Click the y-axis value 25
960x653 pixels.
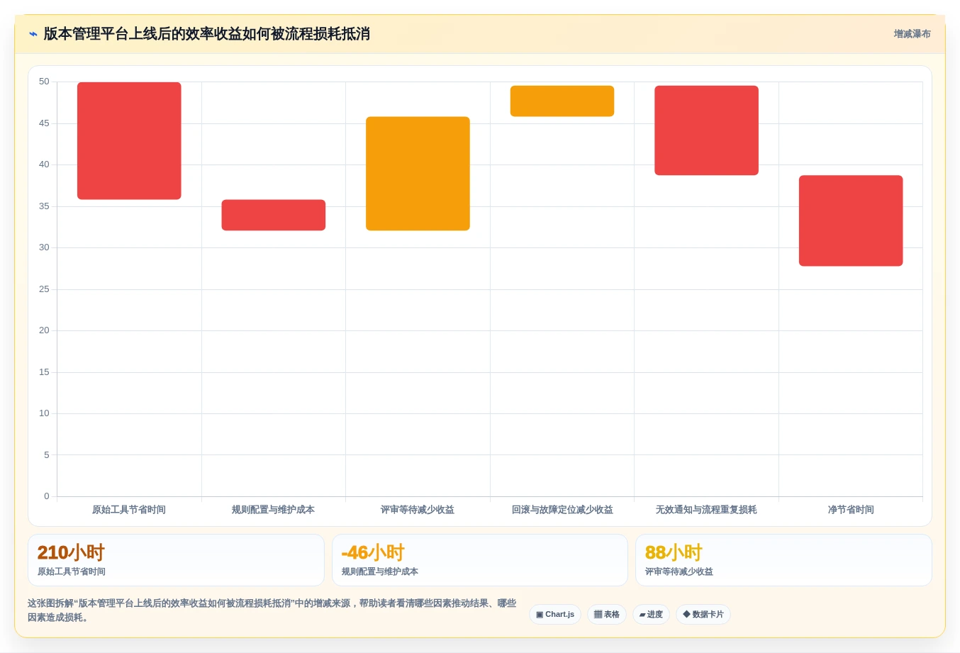click(44, 289)
